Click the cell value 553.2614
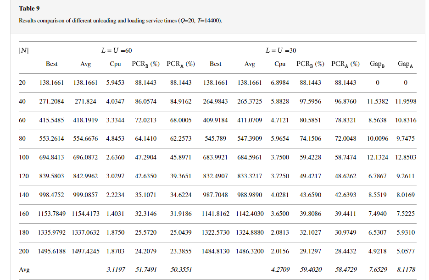The width and height of the screenshot is (429, 280). (x=51, y=138)
